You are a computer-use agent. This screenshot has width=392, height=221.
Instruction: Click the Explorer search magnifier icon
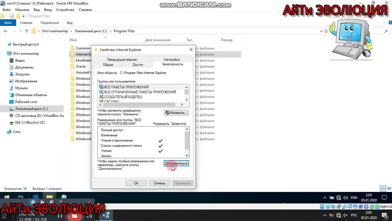pos(387,31)
